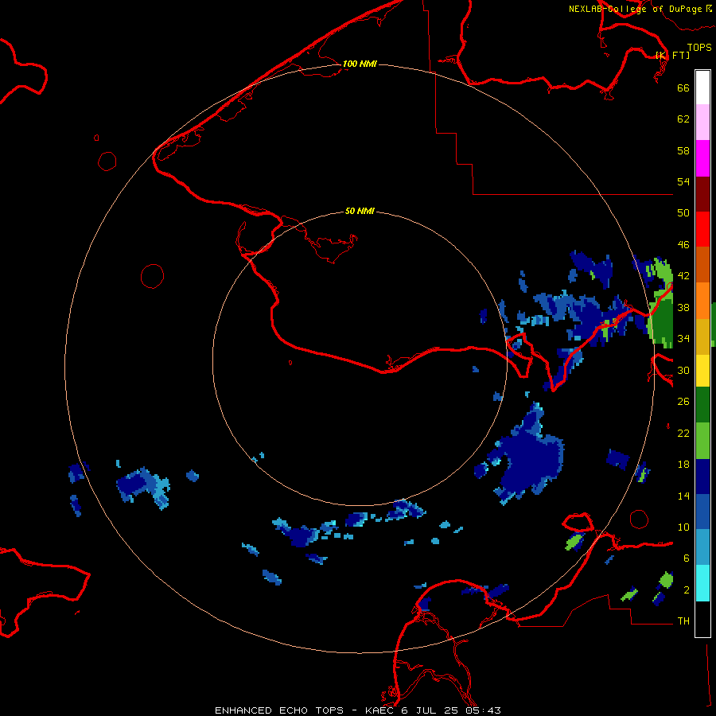Viewport: 716px width, 716px height.
Task: Click the "18" legend value
Action: [x=683, y=465]
